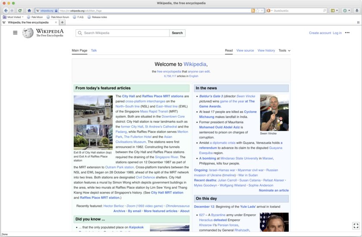Open the Baldur's Gate 3 news link
This screenshot has width=362, height=237.
point(211,96)
